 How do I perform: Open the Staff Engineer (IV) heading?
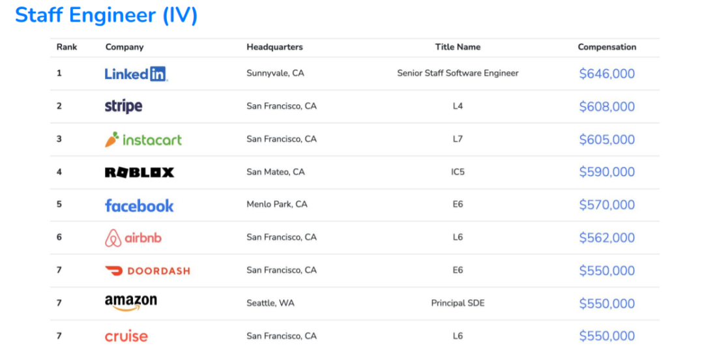click(106, 15)
